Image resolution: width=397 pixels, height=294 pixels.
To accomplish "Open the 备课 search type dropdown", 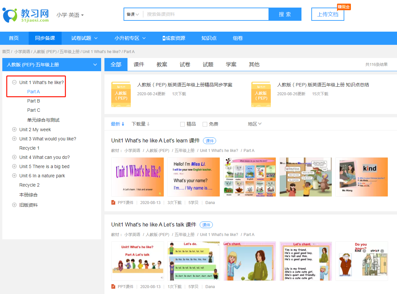I will coord(133,14).
